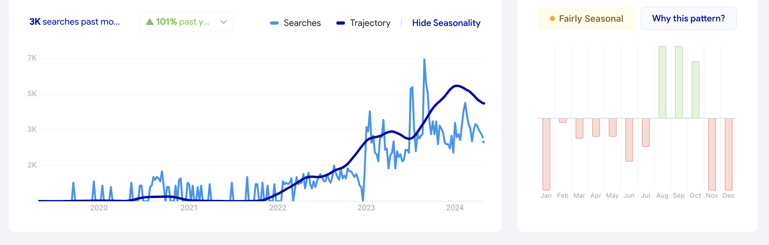Click the Fairly Seasonal badge

(x=587, y=19)
